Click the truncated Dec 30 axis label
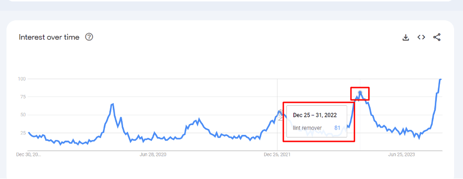Screen dimensions: 463x179 29,154
